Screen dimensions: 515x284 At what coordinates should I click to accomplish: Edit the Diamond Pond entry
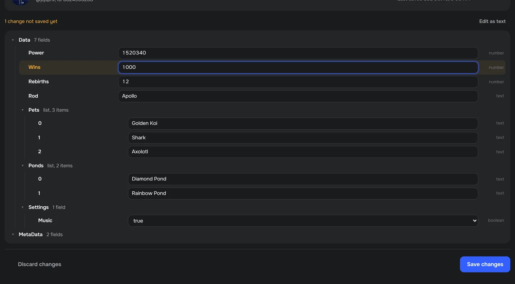(x=303, y=179)
